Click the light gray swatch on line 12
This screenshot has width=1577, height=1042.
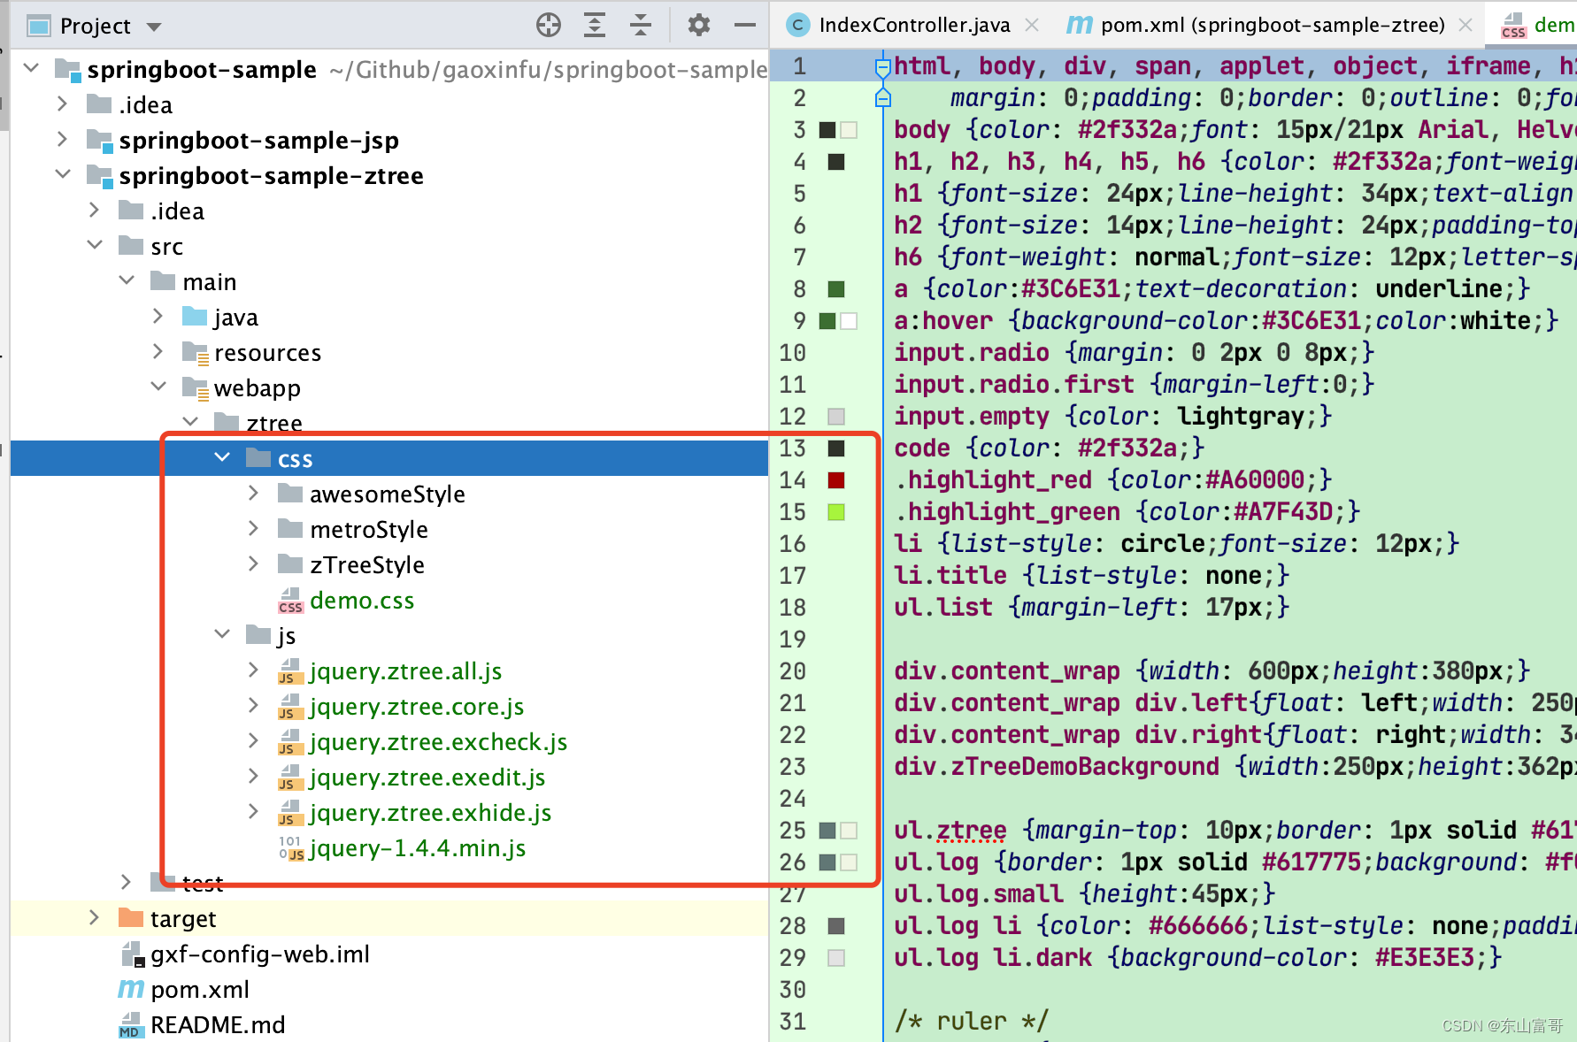point(836,417)
